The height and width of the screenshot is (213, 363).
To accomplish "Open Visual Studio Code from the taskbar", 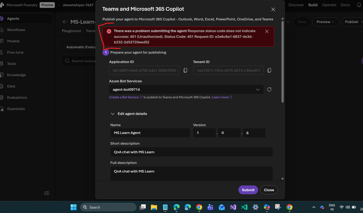I will pos(244,207).
